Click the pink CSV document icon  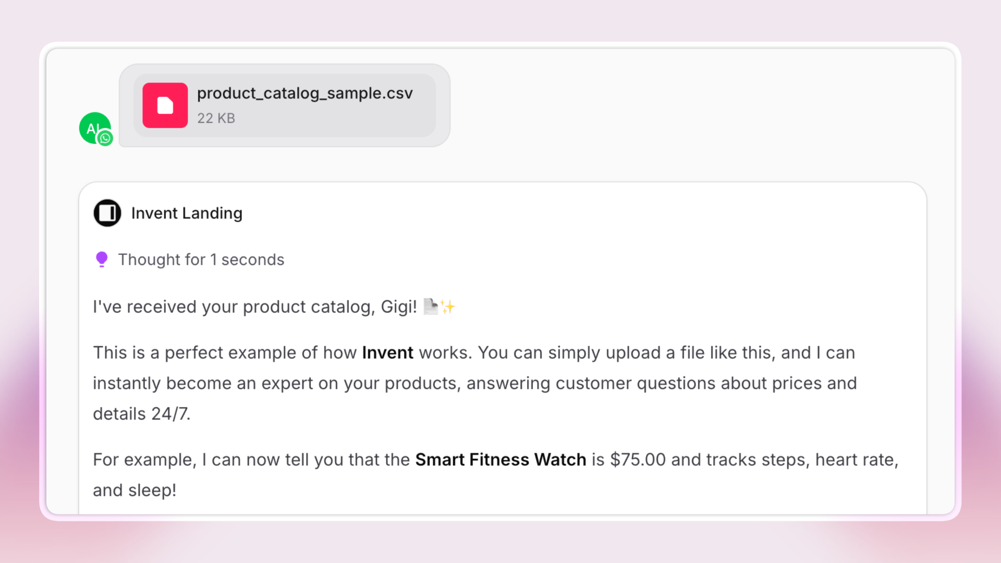[164, 104]
